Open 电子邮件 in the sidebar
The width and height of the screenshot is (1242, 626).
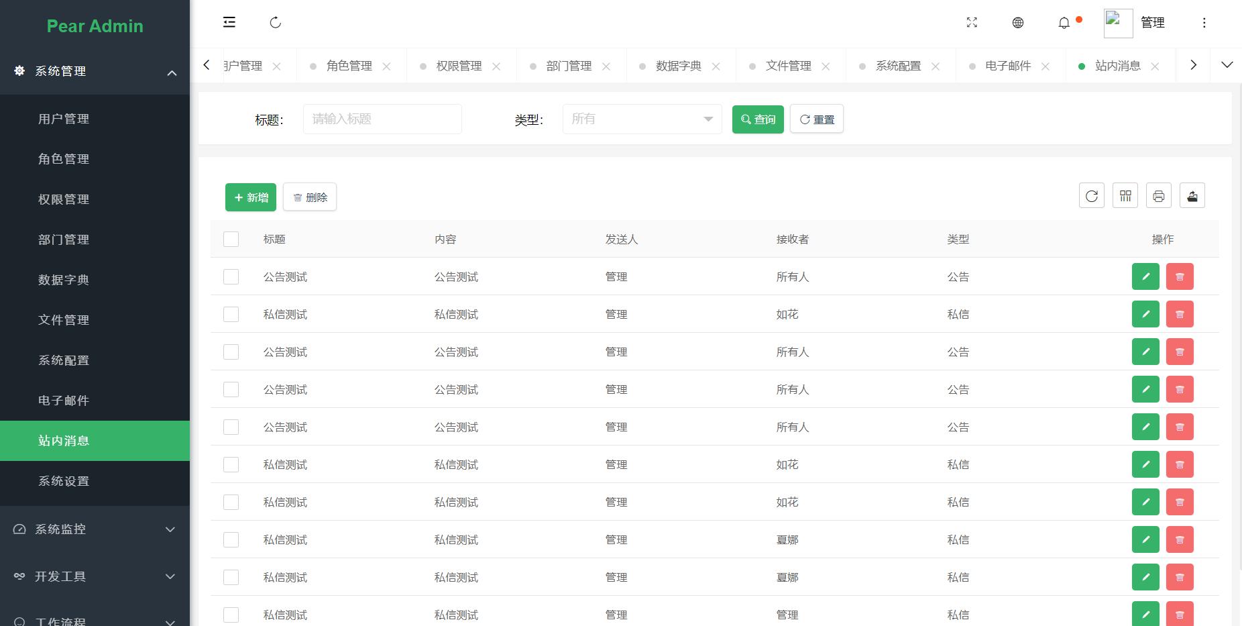[x=95, y=401]
